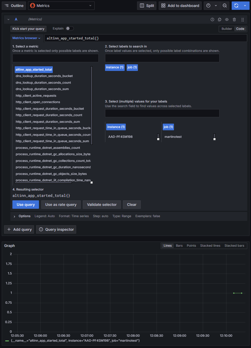Screen dimensions: 251x348
Task: Switch the graph style to Bars
Action: coord(179,246)
